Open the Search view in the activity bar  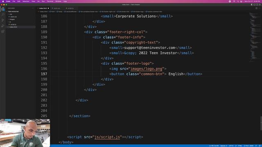(x=3, y=15)
